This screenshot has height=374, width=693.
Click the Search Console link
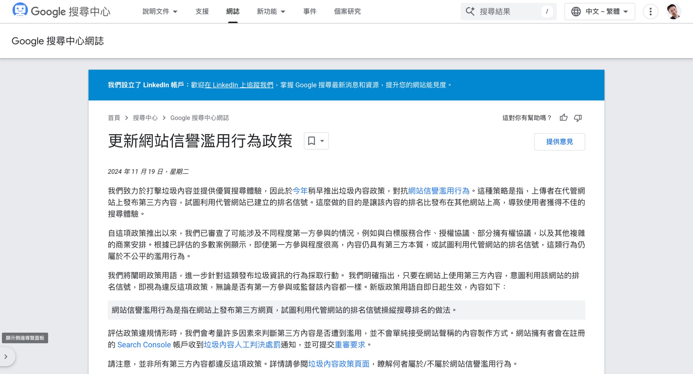click(x=144, y=345)
